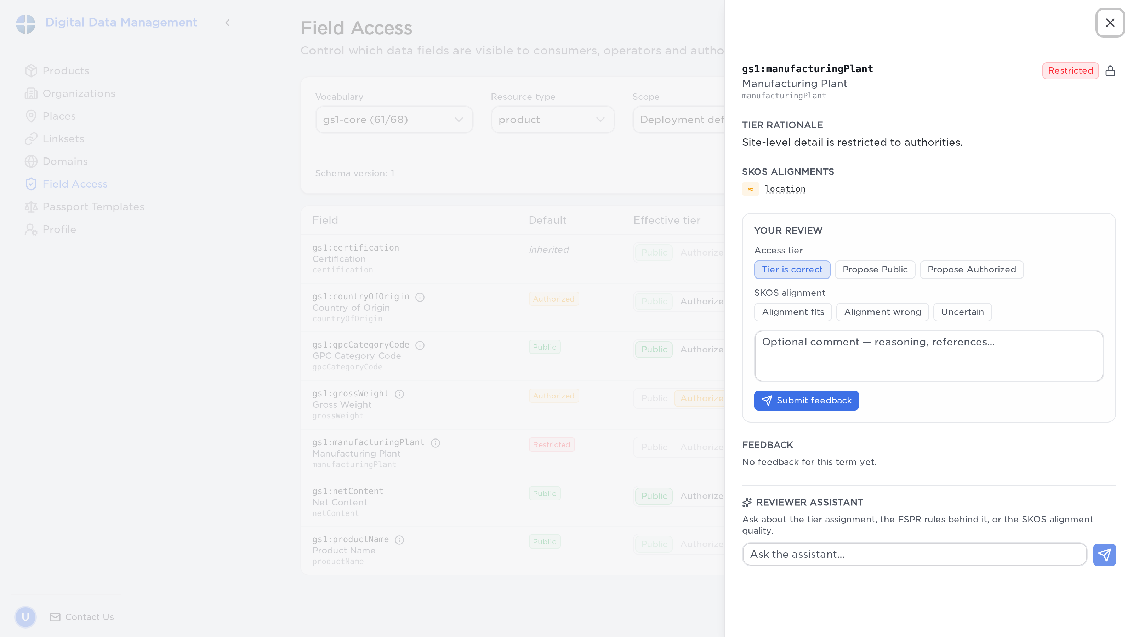Focus the Ask the assistant input
The height and width of the screenshot is (637, 1133).
click(x=915, y=554)
